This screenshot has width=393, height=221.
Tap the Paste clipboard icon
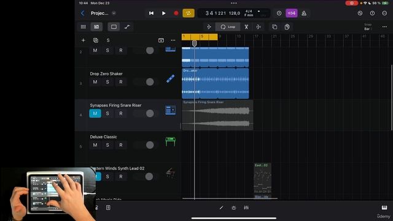[x=287, y=27]
